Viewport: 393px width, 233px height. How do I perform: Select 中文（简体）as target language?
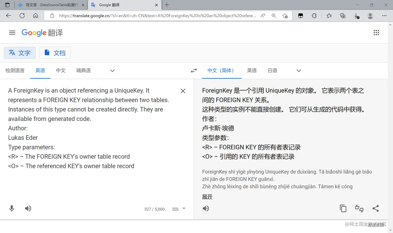tap(222, 71)
